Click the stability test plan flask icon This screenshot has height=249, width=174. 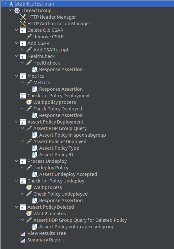[x=11, y=4]
